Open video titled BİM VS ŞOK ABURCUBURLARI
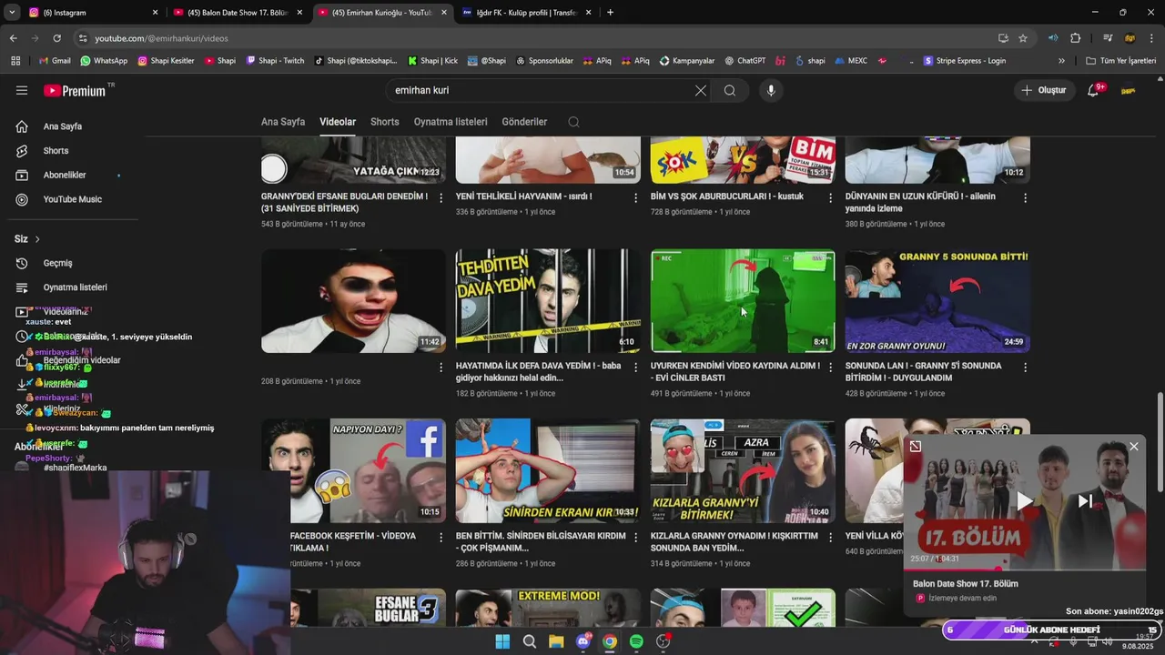The width and height of the screenshot is (1165, 655). [726, 196]
